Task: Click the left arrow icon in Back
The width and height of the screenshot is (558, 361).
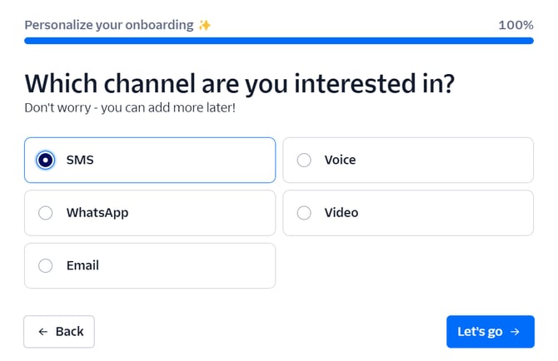Action: [43, 332]
